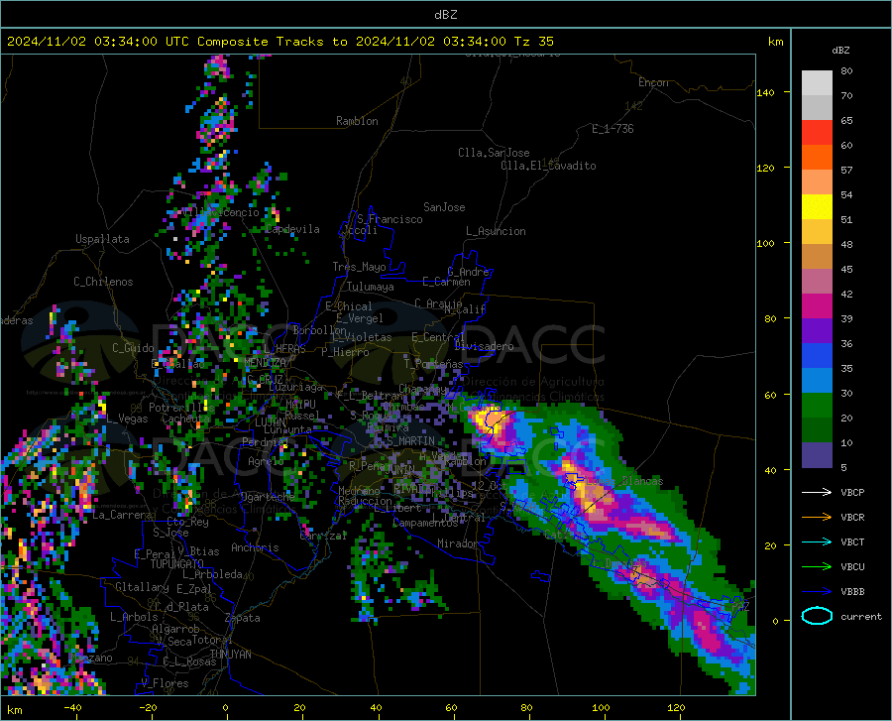892x721 pixels.
Task: Click the orange VBCR arrow in legend
Action: 817,518
